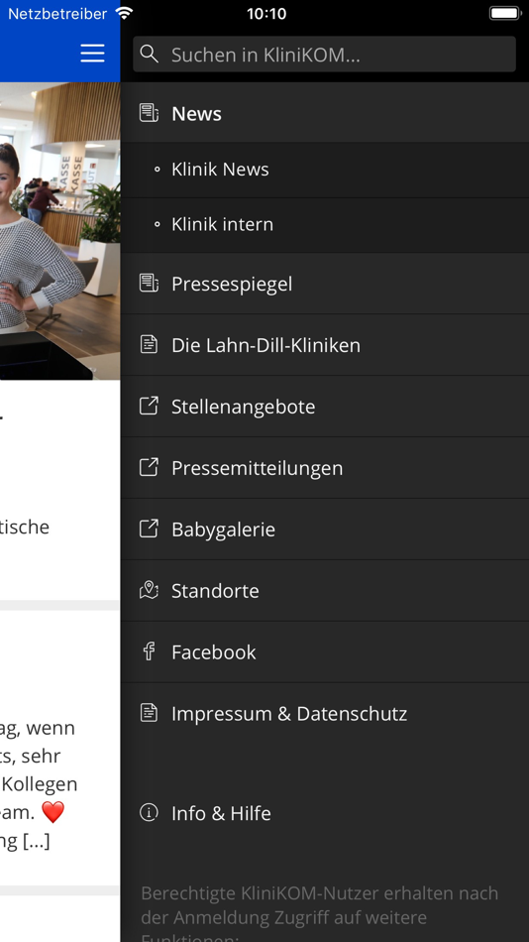
Task: Click the document icon beside Impressum & Datenschutz
Action: click(149, 713)
